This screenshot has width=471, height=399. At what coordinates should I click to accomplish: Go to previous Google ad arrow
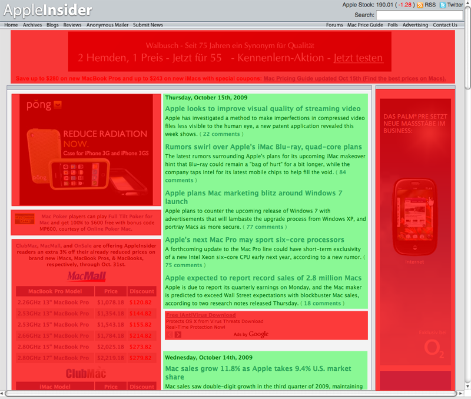point(170,334)
